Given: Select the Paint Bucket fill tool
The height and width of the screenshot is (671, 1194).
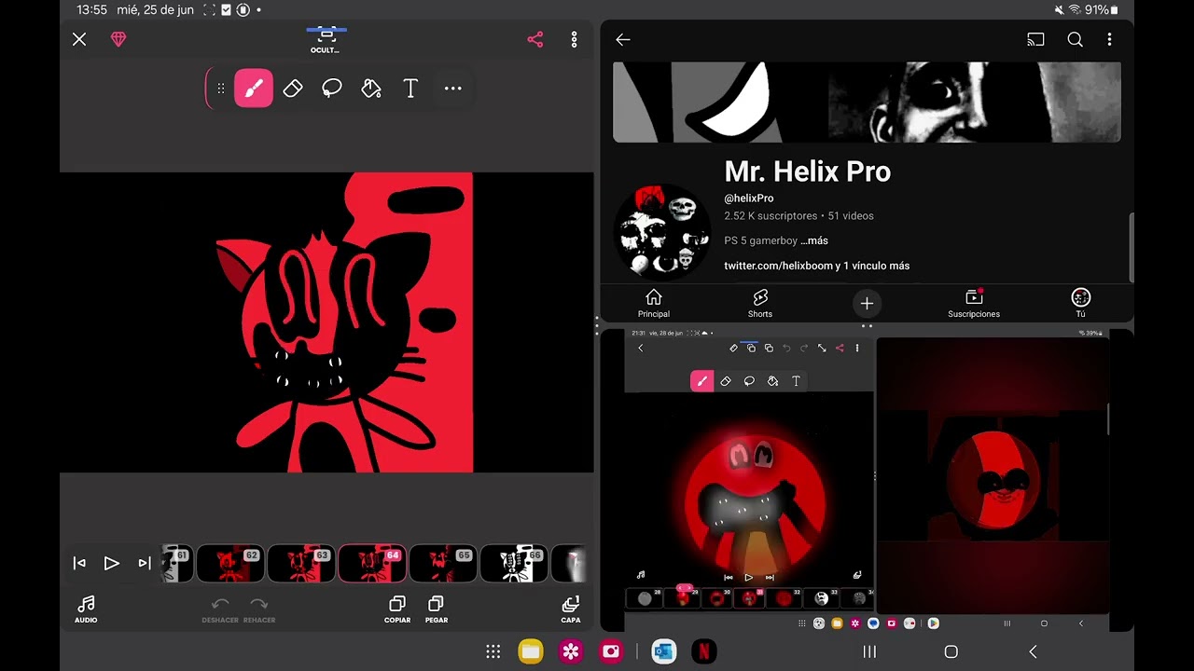Looking at the screenshot, I should (371, 89).
